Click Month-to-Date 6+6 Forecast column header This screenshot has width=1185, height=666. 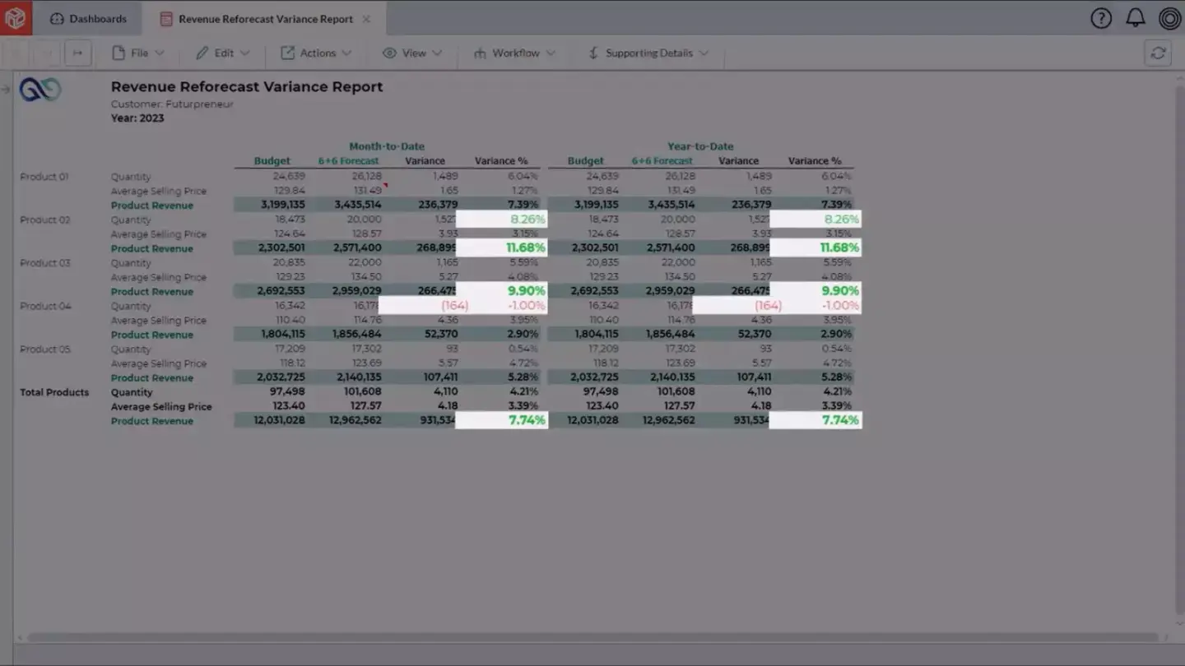[349, 161]
